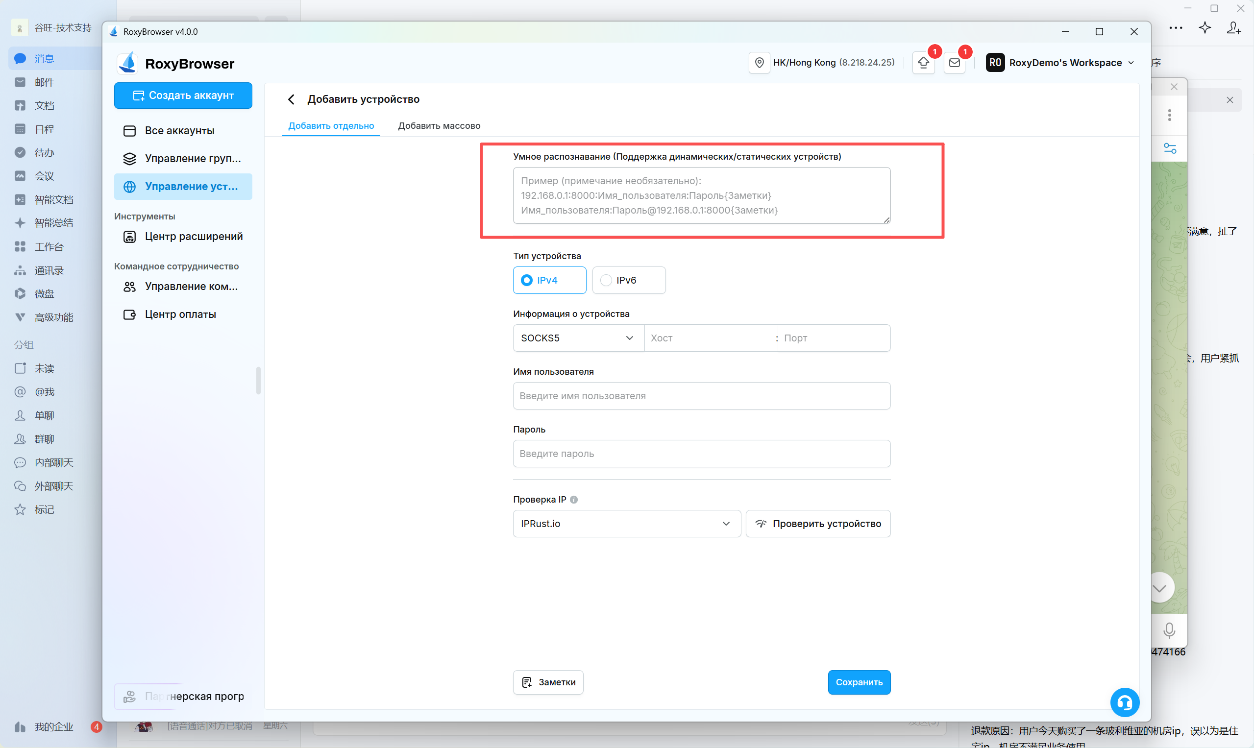Open the mail inbox icon
The height and width of the screenshot is (748, 1254).
pos(955,63)
